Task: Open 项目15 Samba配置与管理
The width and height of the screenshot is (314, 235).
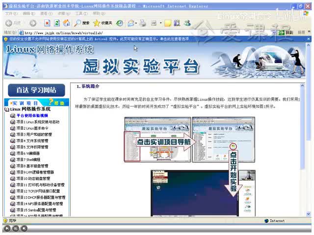Action: click(x=36, y=210)
